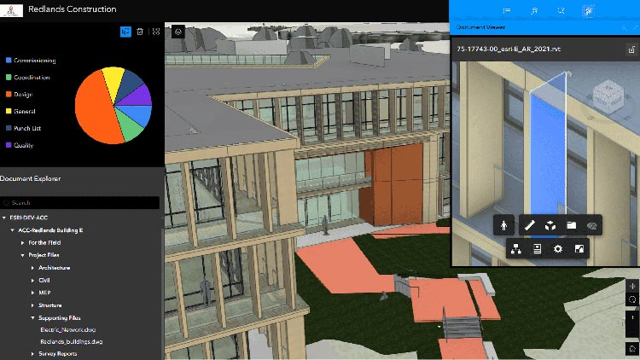
Task: Expand the Structure folder
Action: coord(32,305)
